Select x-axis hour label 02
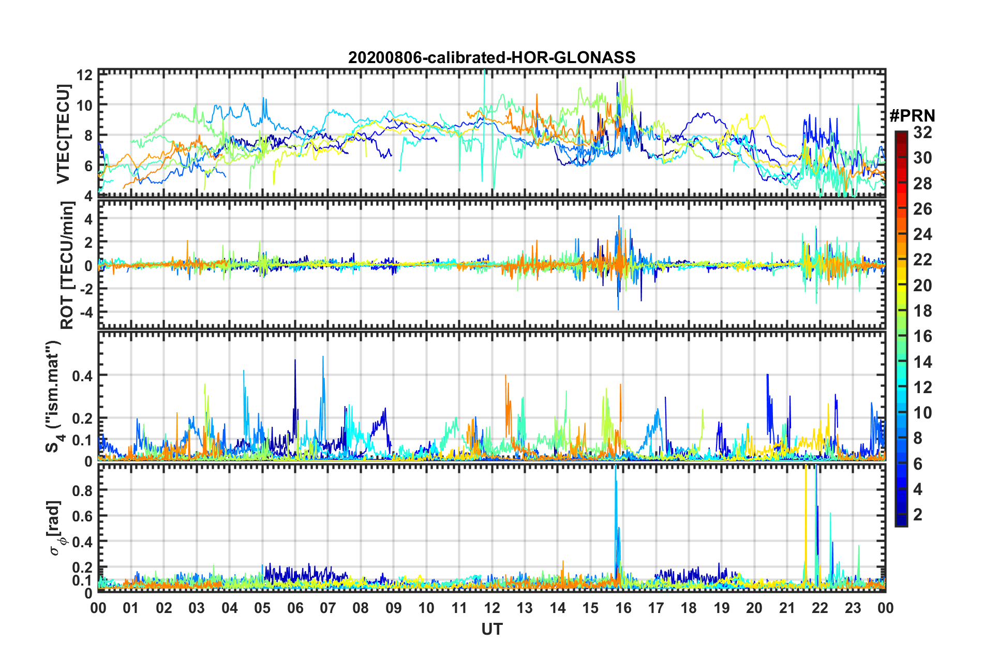This screenshot has height=658, width=984. point(164,608)
